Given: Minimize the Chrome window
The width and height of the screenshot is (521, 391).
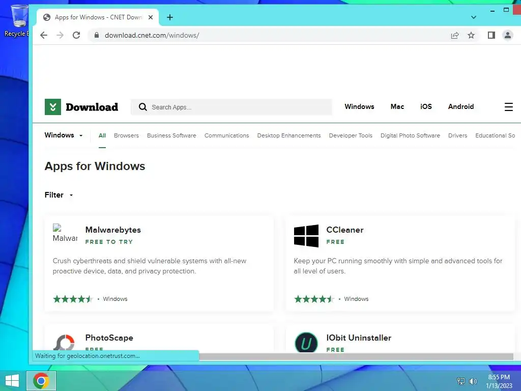Looking at the screenshot, I should point(493,11).
